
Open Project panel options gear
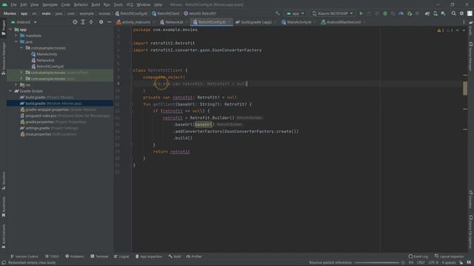pos(101,22)
